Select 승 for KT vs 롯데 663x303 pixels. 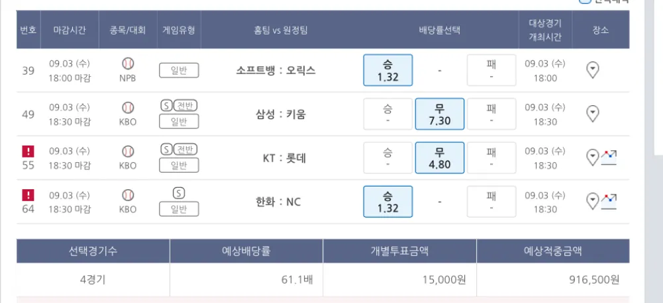pos(387,158)
